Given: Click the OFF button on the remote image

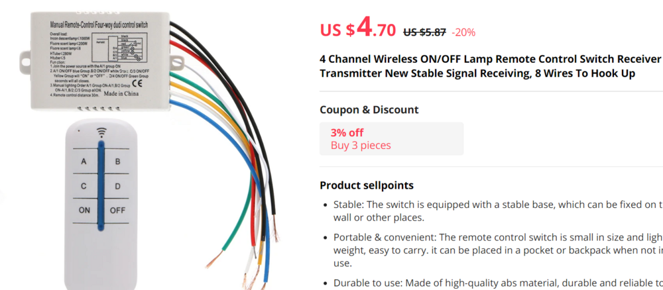Looking at the screenshot, I should (117, 211).
